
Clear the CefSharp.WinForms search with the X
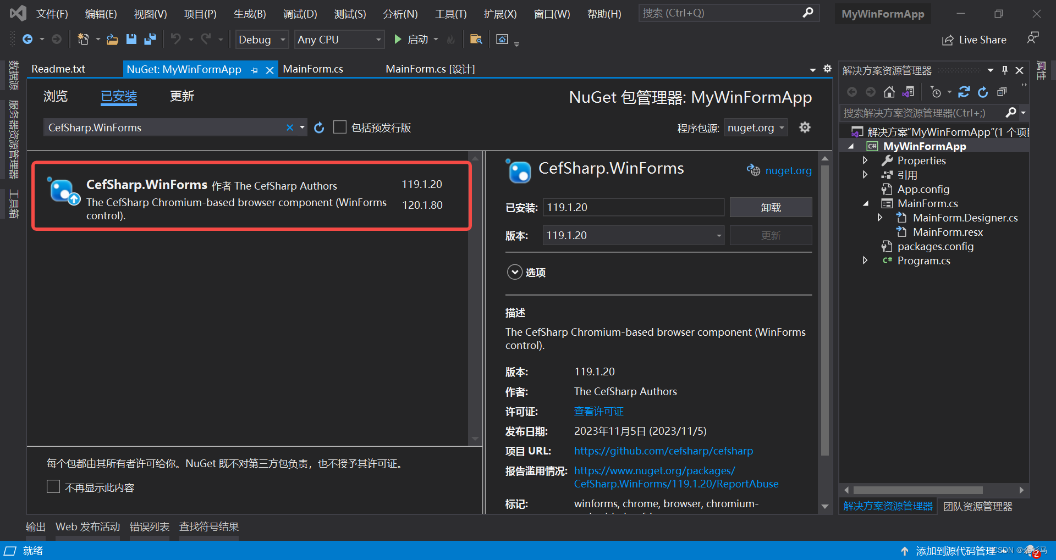289,127
